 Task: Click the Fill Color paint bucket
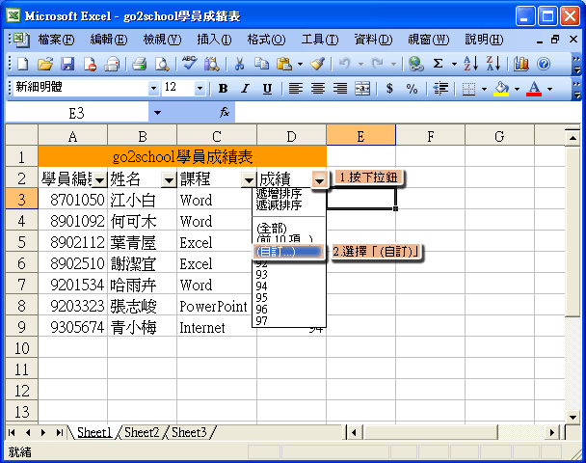[500, 88]
